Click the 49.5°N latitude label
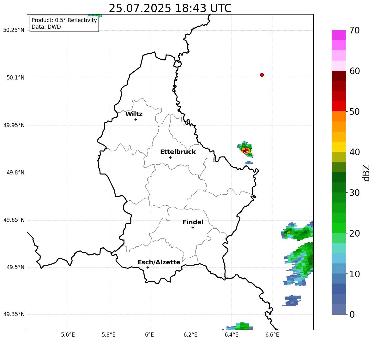Viewport: 374px width, 341px height. click(15, 267)
